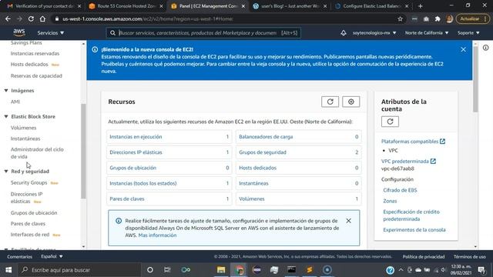
Task: Open Zonas configuration link
Action: 390,201
